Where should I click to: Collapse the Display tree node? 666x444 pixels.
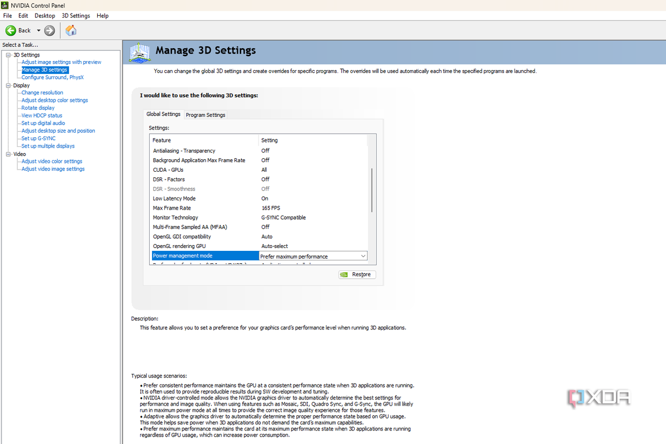(8, 85)
